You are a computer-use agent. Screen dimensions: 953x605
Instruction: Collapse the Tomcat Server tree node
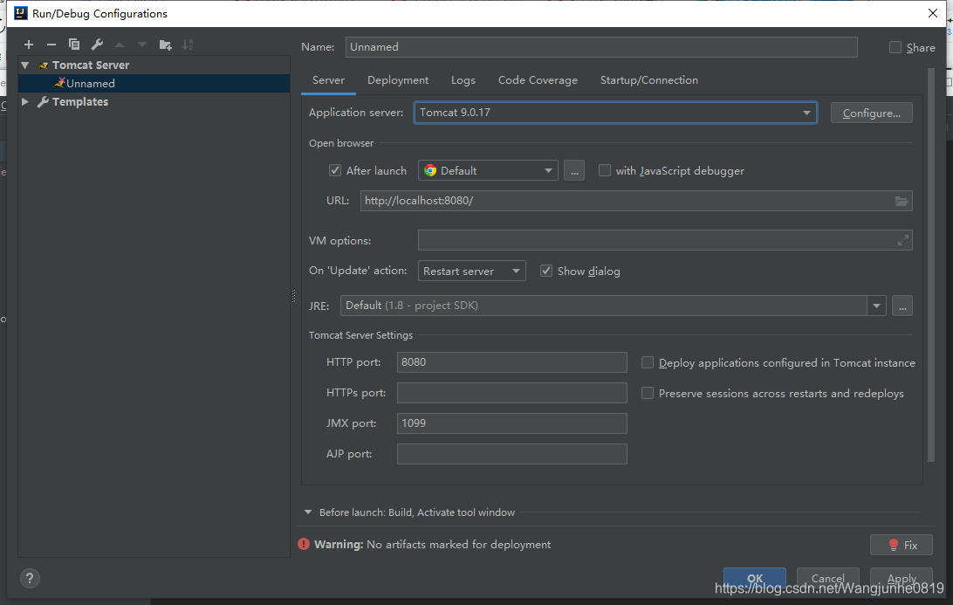tap(25, 65)
